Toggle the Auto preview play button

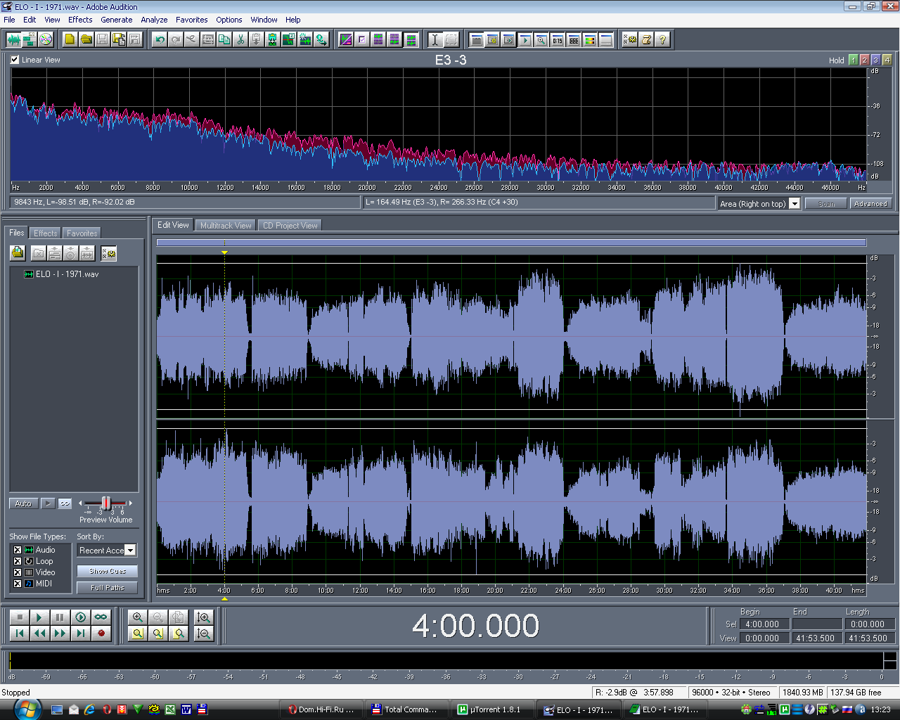pyautogui.click(x=23, y=503)
